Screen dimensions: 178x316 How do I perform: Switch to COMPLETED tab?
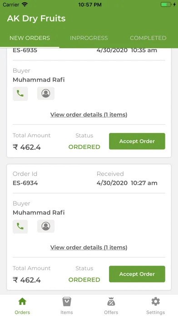(148, 38)
